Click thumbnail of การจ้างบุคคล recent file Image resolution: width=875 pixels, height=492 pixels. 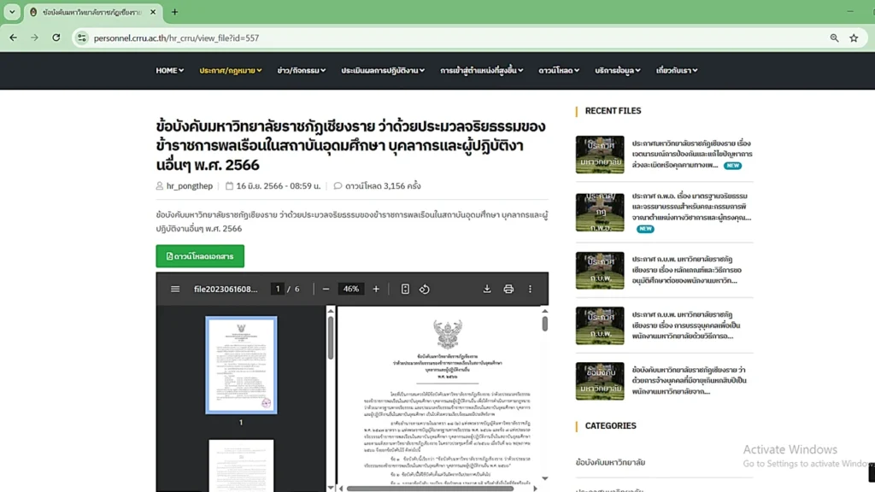pyautogui.click(x=600, y=381)
